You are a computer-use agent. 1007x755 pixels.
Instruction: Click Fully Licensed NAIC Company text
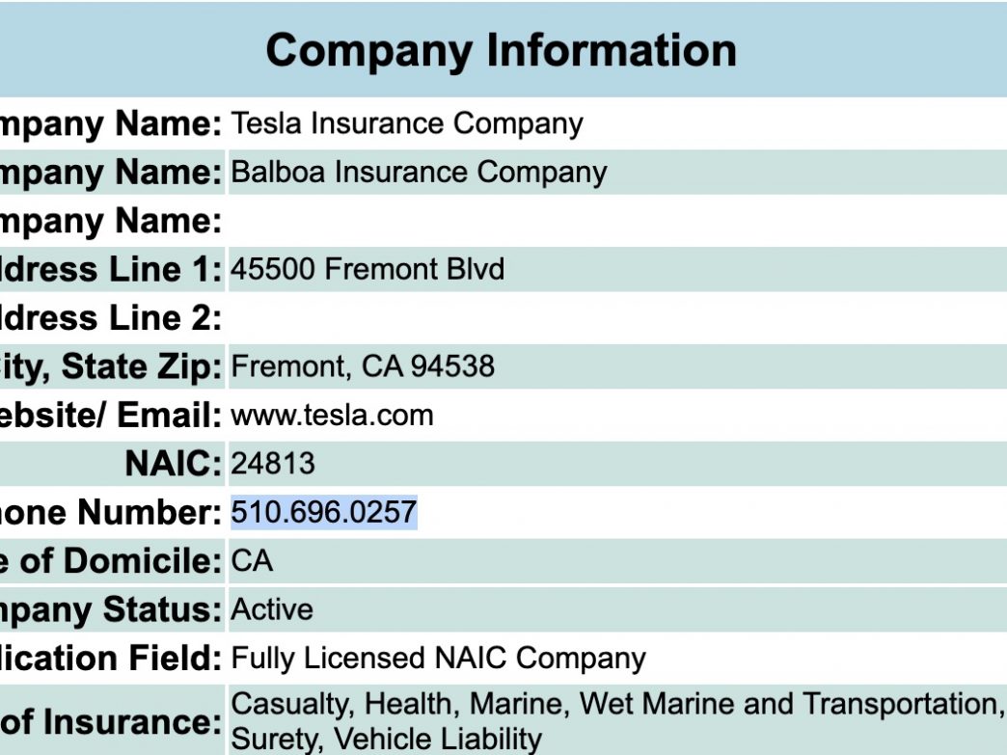click(438, 659)
